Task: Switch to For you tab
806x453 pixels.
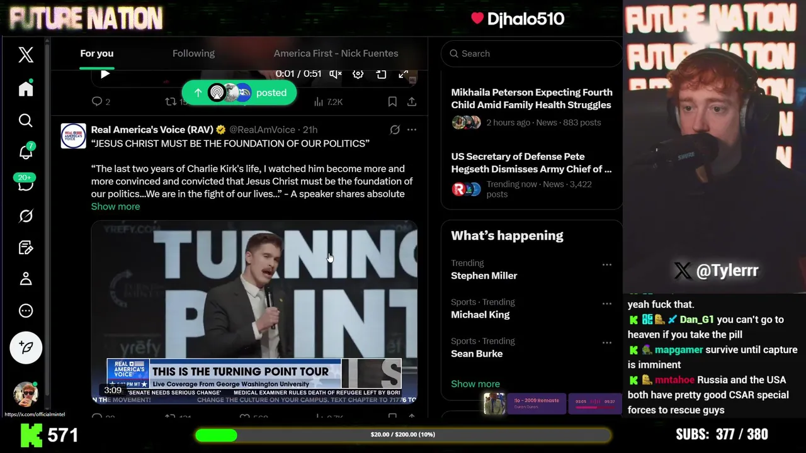Action: coord(97,53)
